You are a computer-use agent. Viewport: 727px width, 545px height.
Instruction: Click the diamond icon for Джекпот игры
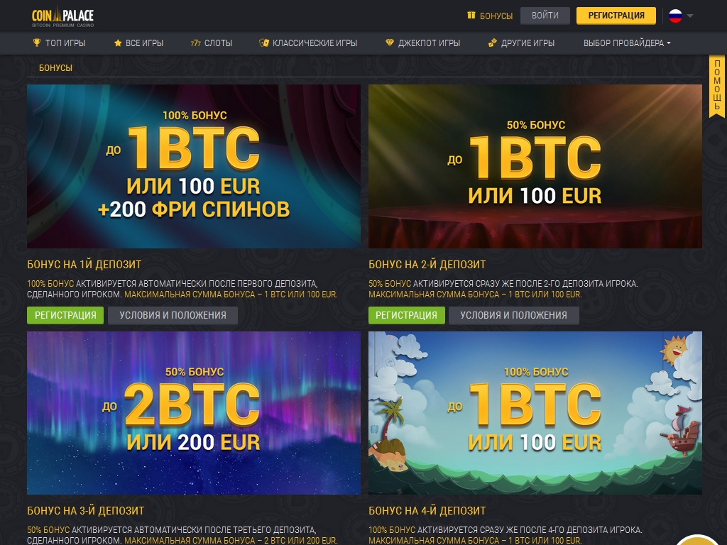click(390, 43)
